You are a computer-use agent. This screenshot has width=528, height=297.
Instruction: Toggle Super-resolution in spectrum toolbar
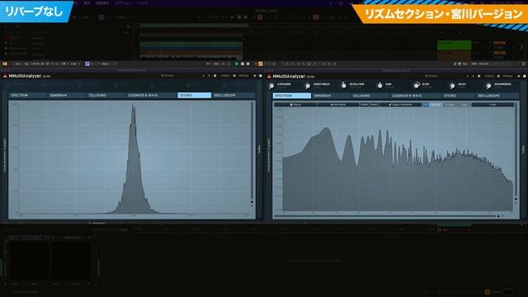[400, 105]
